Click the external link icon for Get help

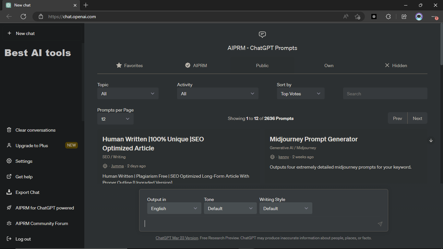pos(9,176)
